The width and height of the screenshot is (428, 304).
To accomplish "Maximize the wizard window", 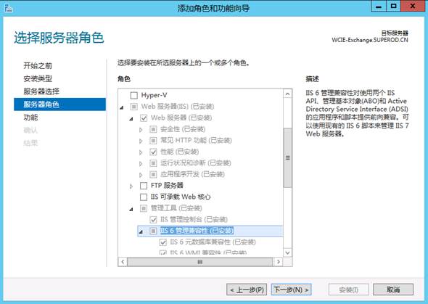I will pyautogui.click(x=393, y=6).
